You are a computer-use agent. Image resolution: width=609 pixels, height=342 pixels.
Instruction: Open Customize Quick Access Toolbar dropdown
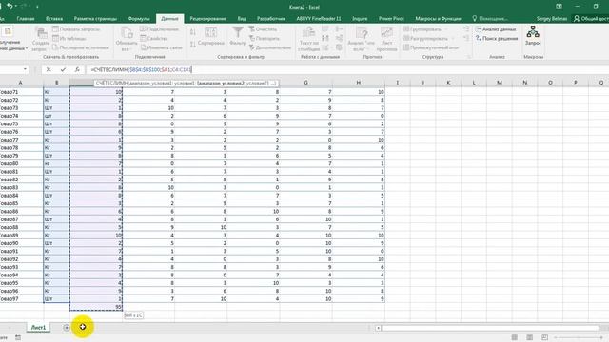pos(38,7)
